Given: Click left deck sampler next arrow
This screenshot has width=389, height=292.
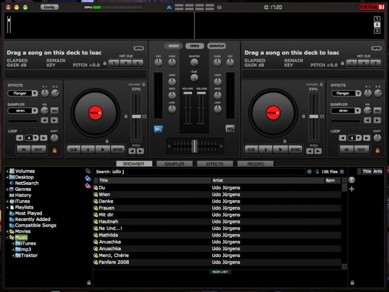Looking at the screenshot, I should pyautogui.click(x=54, y=120).
